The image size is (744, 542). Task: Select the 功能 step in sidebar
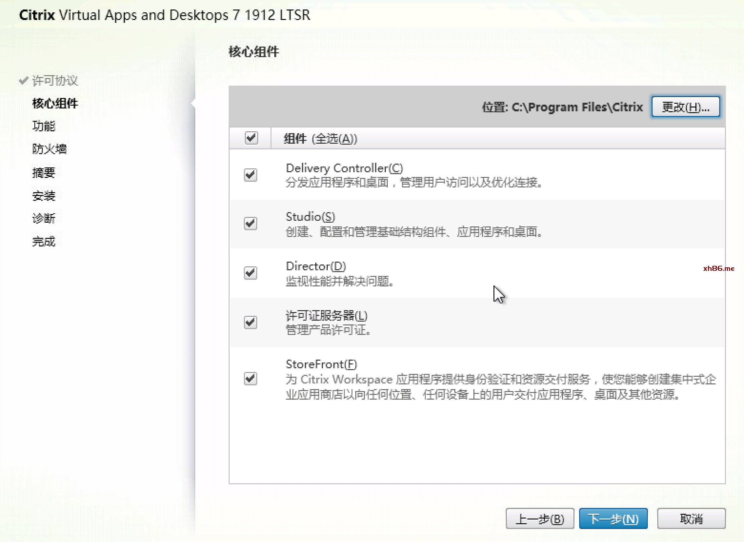tap(44, 126)
